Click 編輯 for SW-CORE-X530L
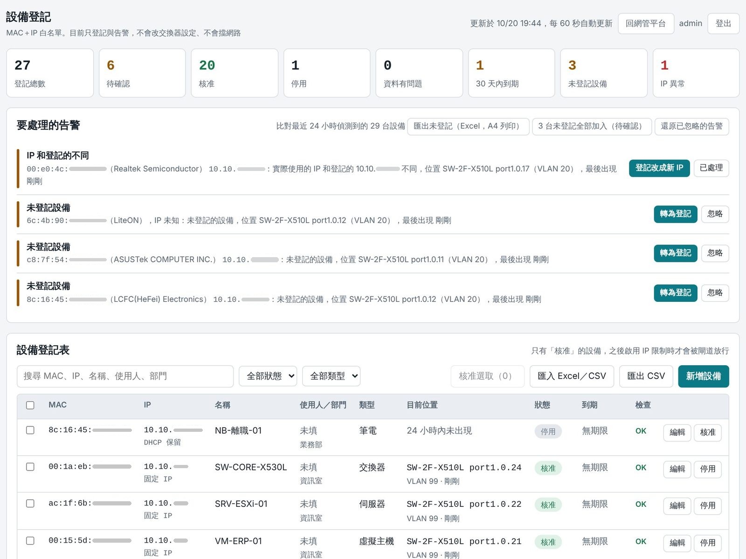This screenshot has height=559, width=746. [x=677, y=469]
